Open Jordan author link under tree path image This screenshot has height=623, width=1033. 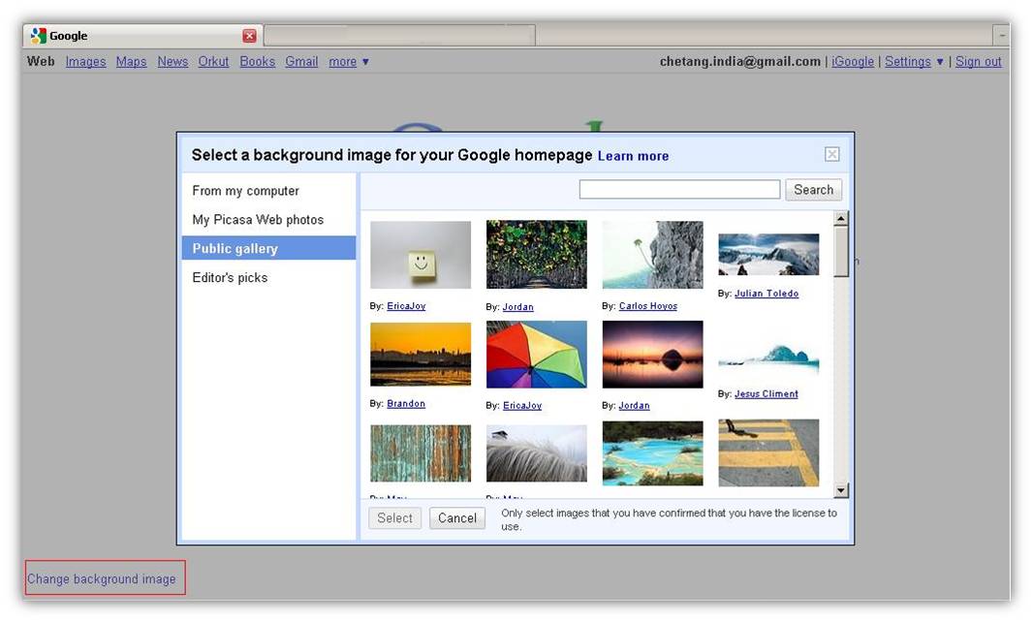coord(517,307)
